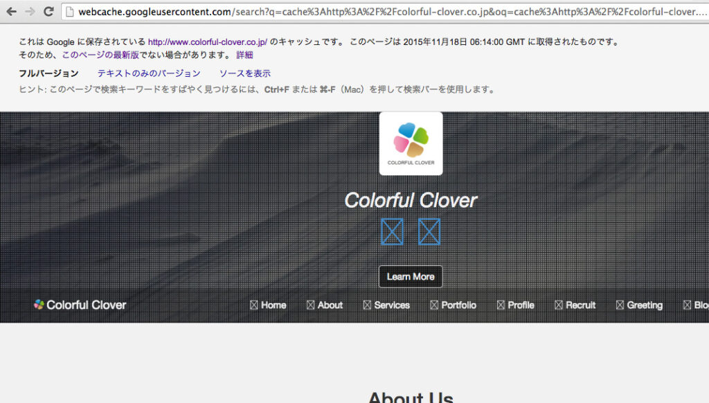
Task: Open the colorful-clover.co.jp cached URL link
Action: [x=208, y=42]
